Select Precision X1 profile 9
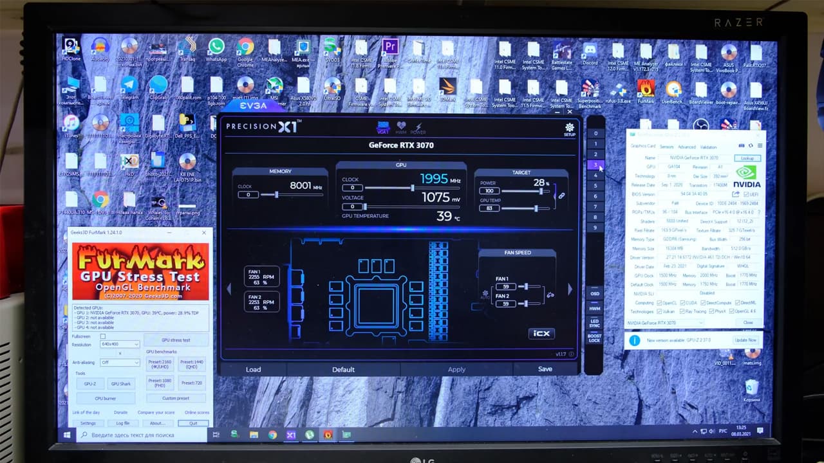Viewport: 824px width, 463px height. pyautogui.click(x=595, y=228)
